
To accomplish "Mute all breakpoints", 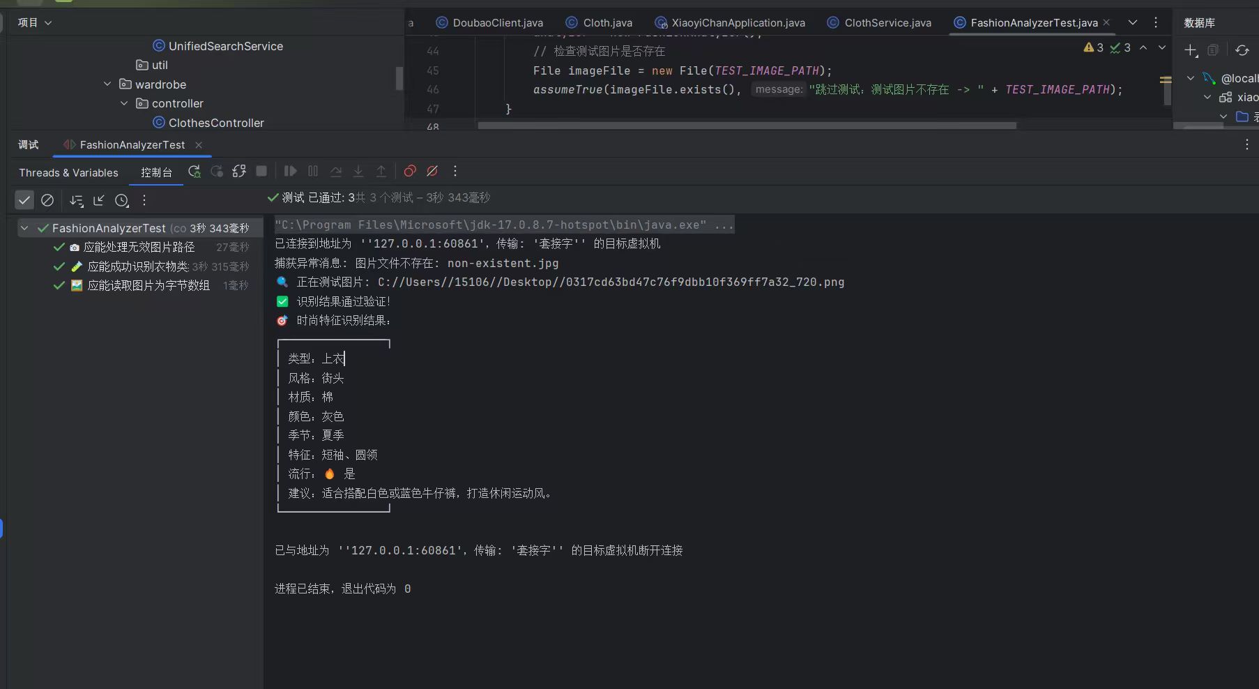I will coord(432,171).
